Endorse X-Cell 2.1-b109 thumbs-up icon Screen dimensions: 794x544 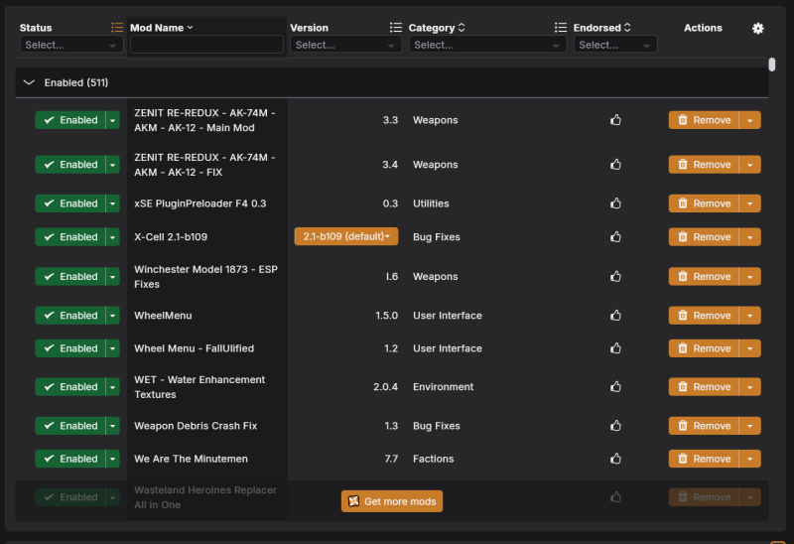click(615, 236)
